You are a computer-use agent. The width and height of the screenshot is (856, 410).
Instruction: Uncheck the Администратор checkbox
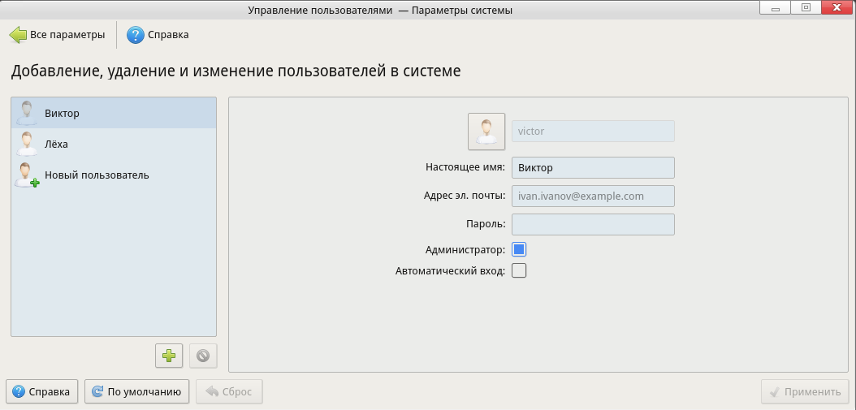click(x=519, y=249)
